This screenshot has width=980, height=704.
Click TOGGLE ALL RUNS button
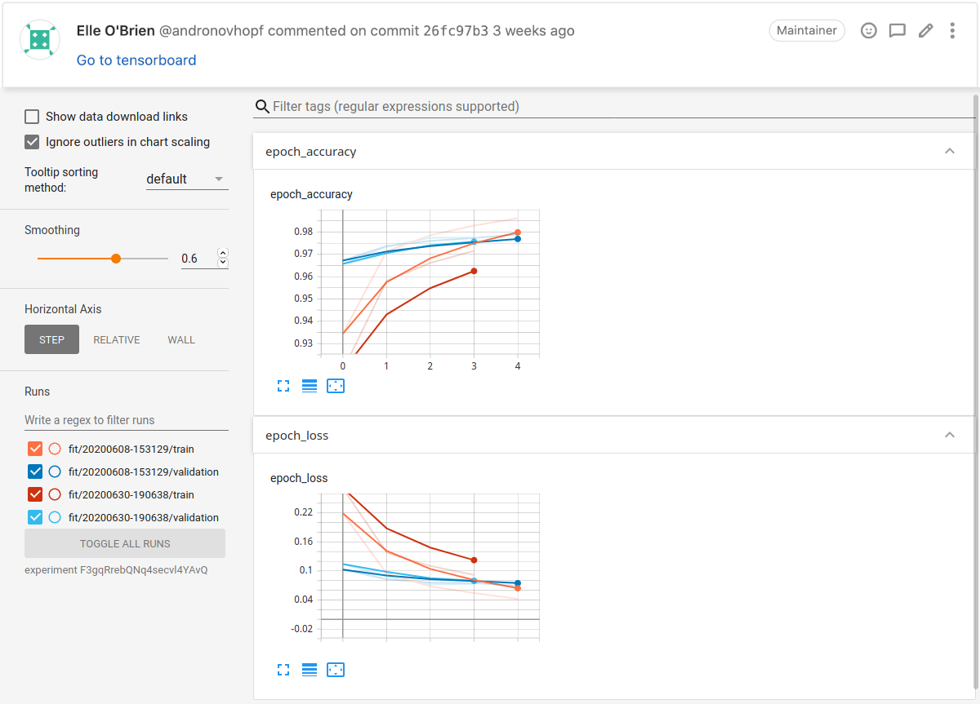point(125,543)
